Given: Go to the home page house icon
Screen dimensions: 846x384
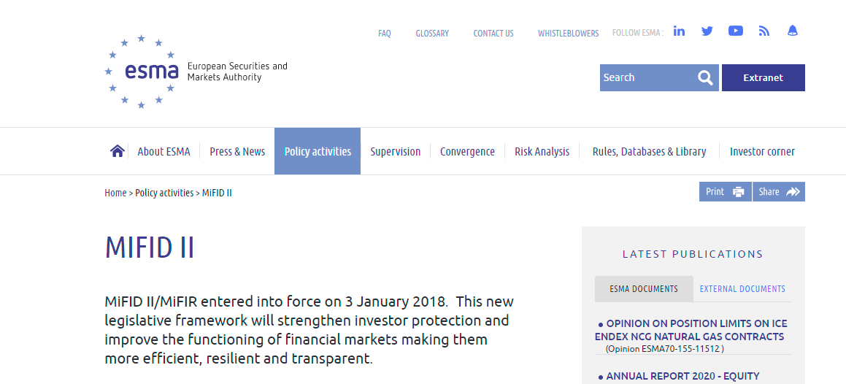Looking at the screenshot, I should coord(118,151).
